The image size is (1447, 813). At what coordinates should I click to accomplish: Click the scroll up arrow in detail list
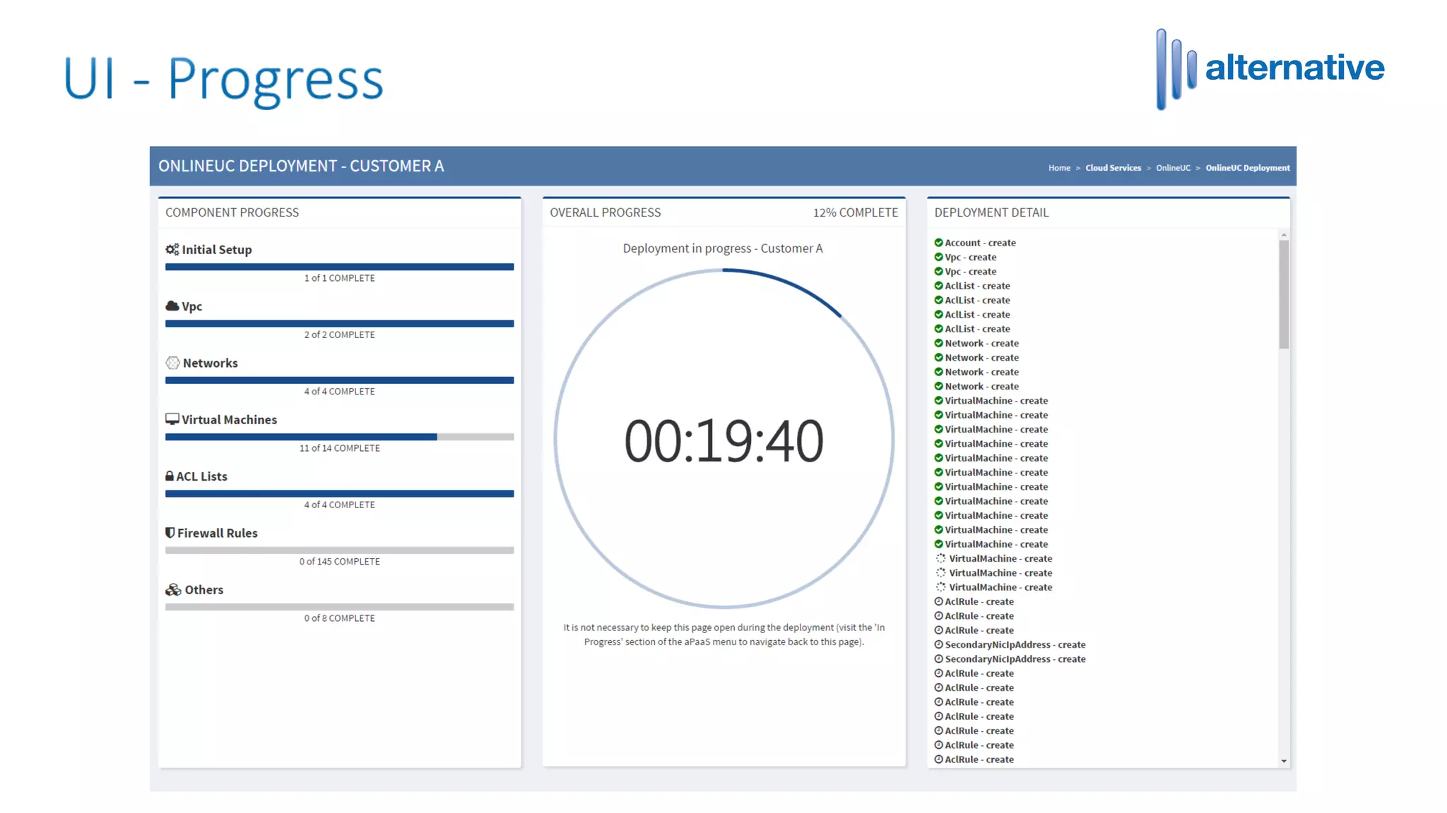(x=1283, y=234)
